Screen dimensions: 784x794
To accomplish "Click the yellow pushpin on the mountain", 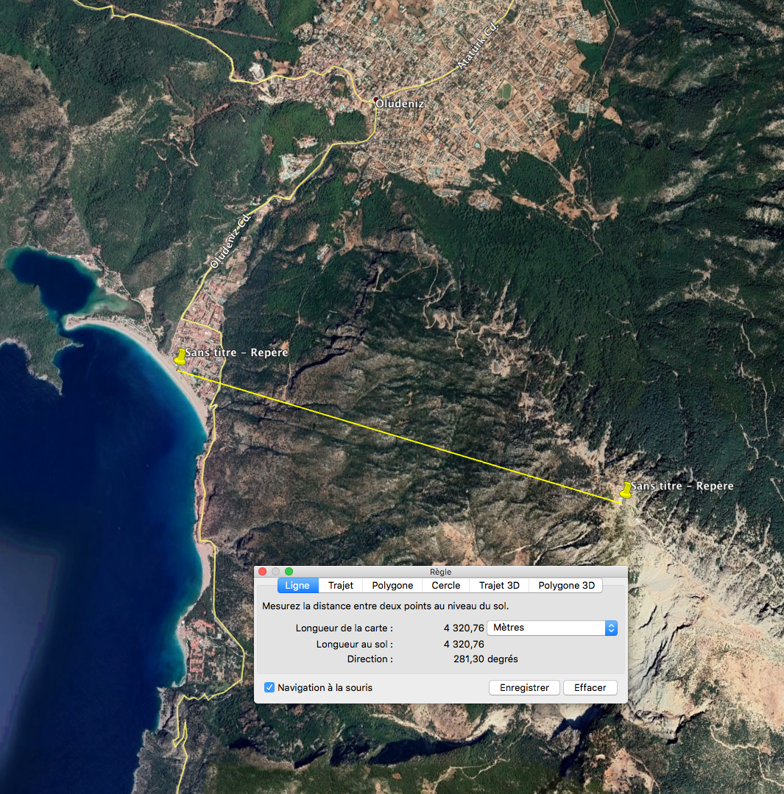I will pos(626,489).
